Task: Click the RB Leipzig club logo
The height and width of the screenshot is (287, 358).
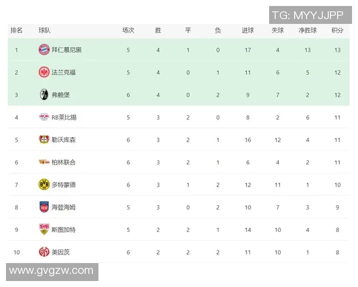Action: click(x=44, y=117)
